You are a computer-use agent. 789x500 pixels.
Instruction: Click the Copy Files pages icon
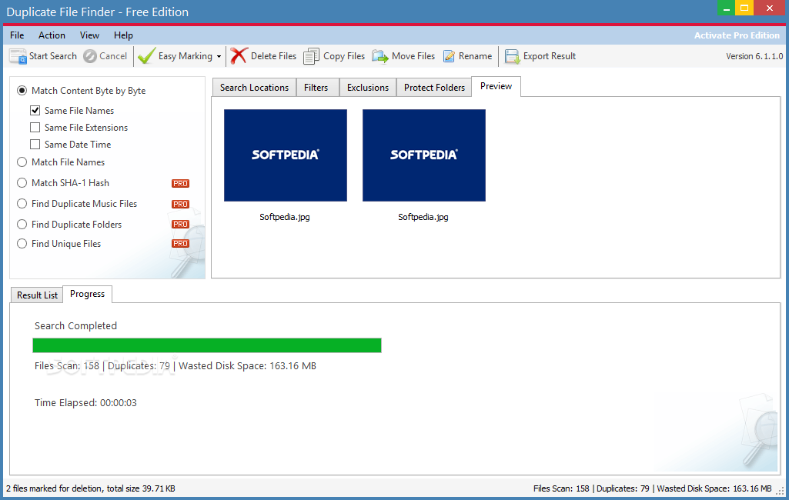312,56
